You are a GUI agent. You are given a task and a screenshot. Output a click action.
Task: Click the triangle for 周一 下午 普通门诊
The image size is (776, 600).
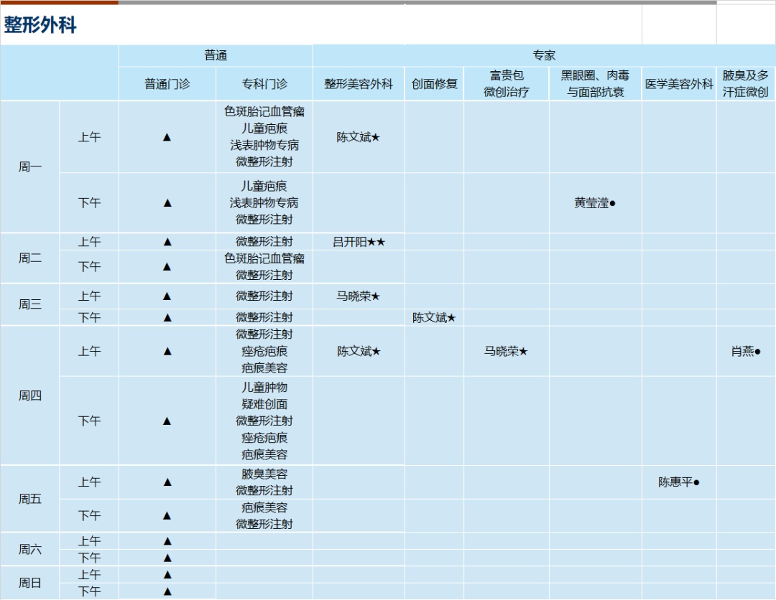click(167, 202)
